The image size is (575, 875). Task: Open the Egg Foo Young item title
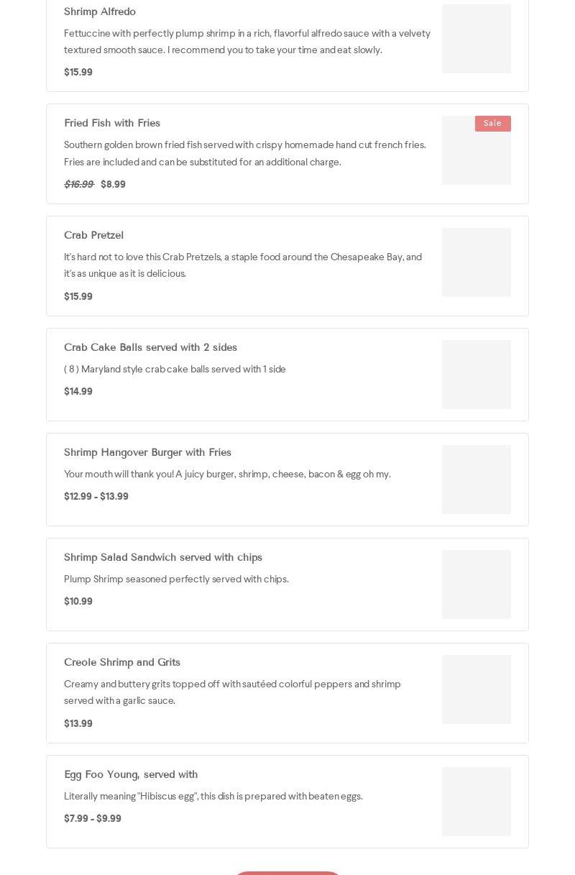(x=131, y=774)
